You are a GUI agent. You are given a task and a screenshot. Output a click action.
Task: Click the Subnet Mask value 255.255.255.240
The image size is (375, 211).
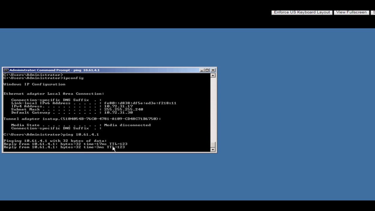[124, 109]
